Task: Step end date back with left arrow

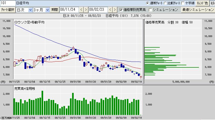Action: coord(110,10)
